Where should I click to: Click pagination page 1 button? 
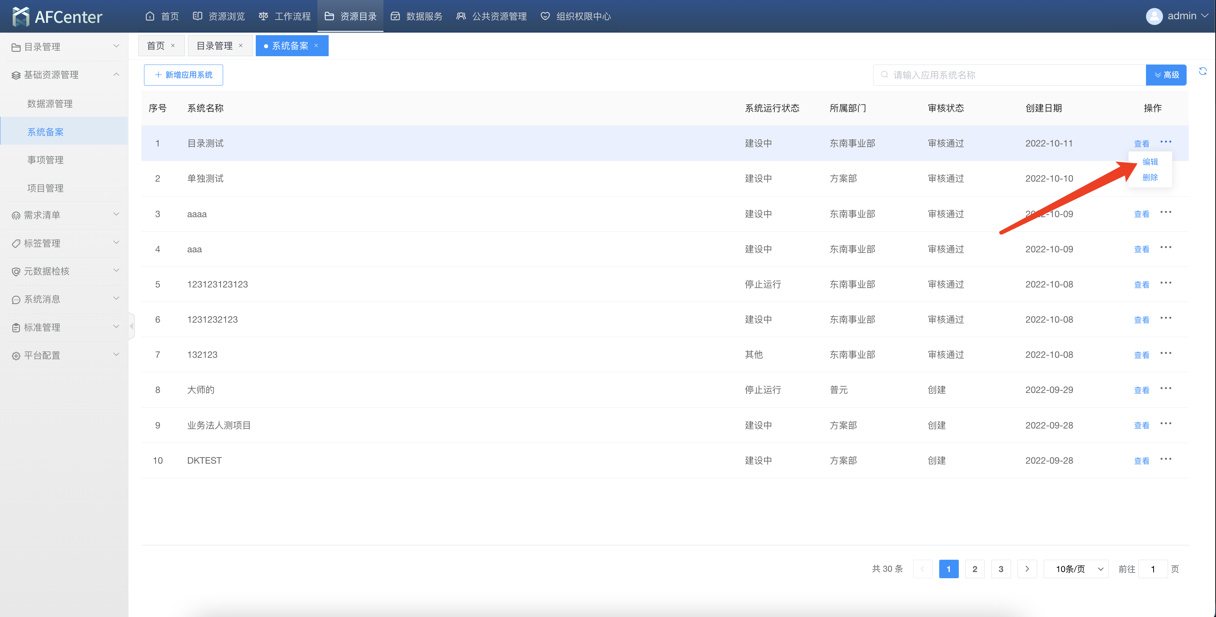[948, 569]
